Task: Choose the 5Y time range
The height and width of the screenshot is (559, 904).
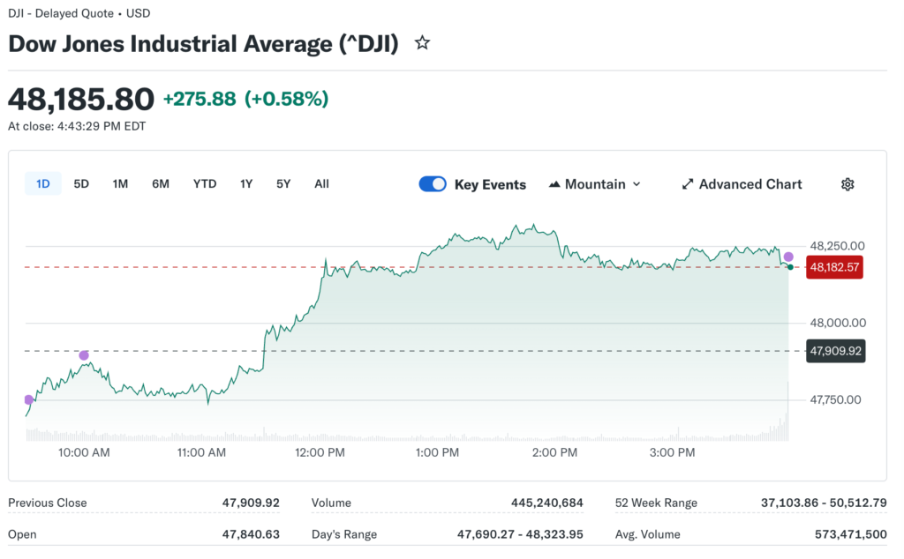Action: point(283,184)
